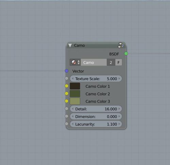Open the Camo Color 3 khaki swatch
The height and width of the screenshot is (165, 170).
(x=75, y=101)
